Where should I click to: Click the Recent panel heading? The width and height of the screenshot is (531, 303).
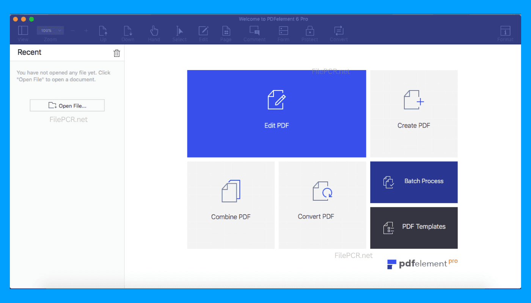(29, 52)
